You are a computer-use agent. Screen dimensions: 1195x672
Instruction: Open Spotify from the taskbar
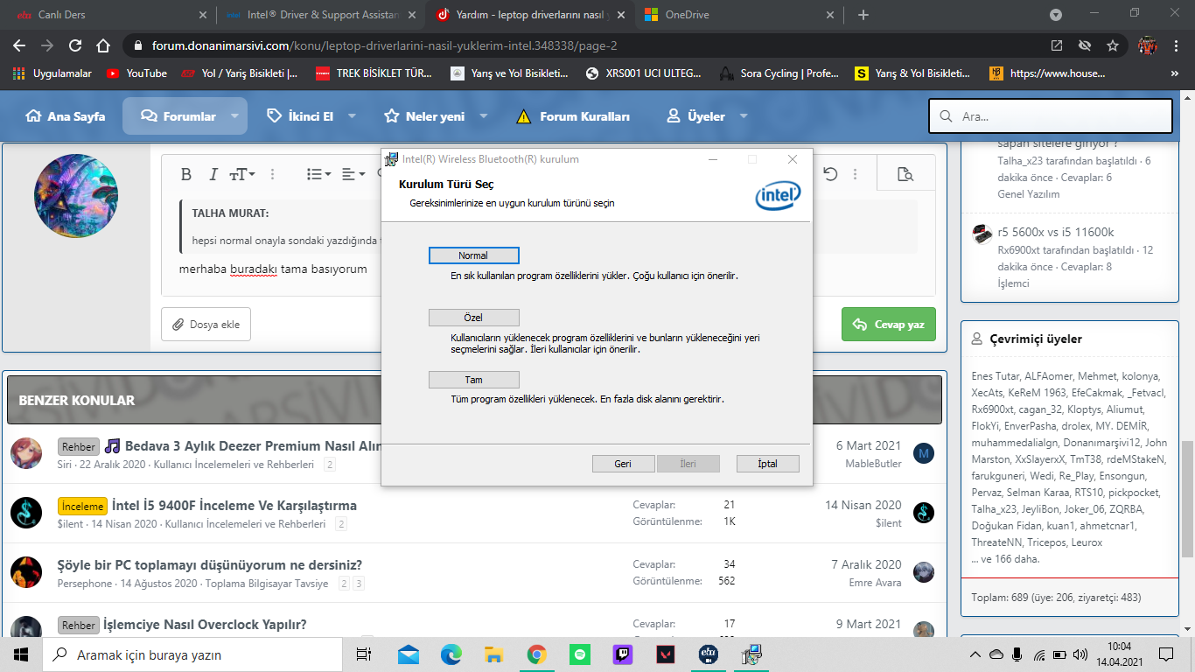coord(580,654)
